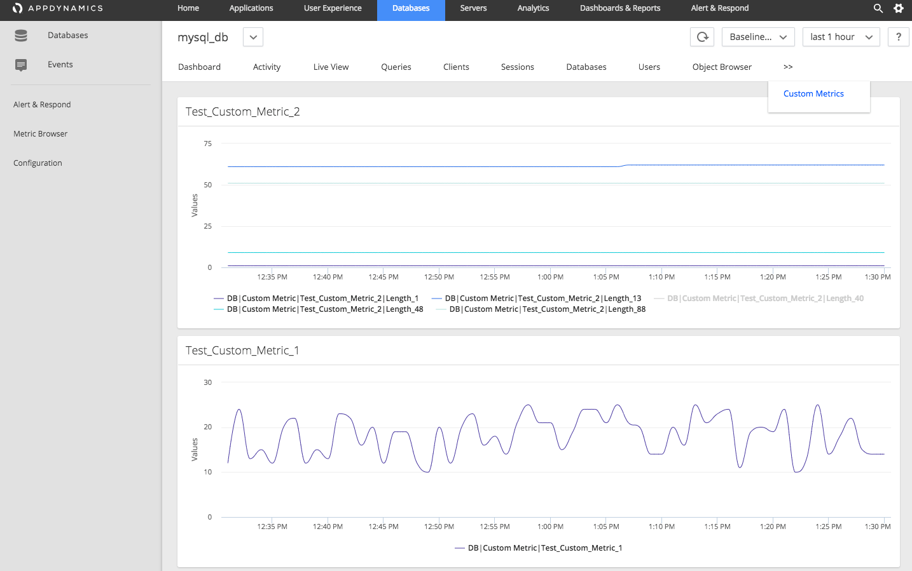The width and height of the screenshot is (912, 571).
Task: Open the Applications menu
Action: (x=251, y=8)
